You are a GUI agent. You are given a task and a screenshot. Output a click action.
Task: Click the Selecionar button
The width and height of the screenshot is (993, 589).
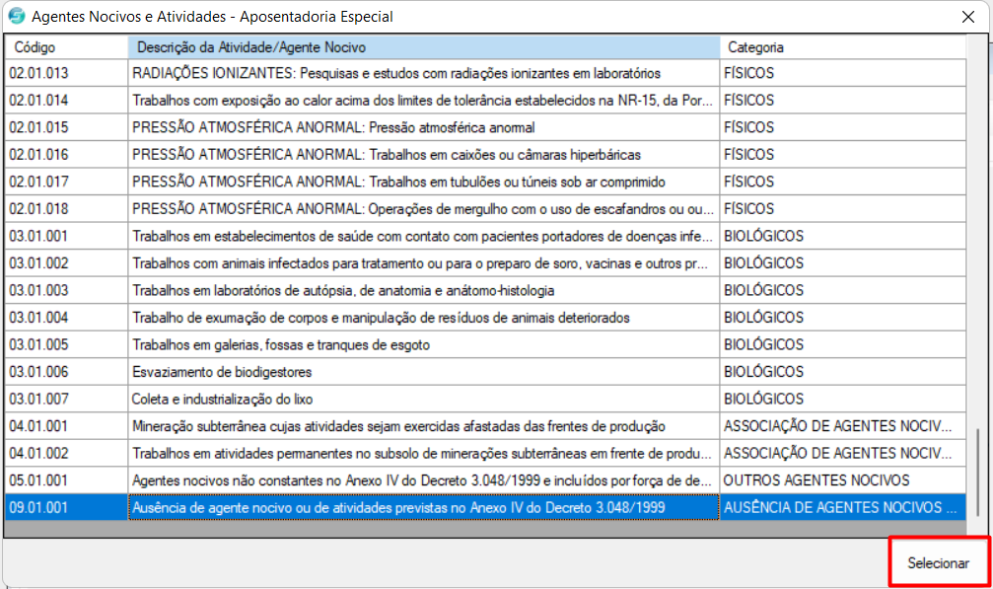pos(938,563)
